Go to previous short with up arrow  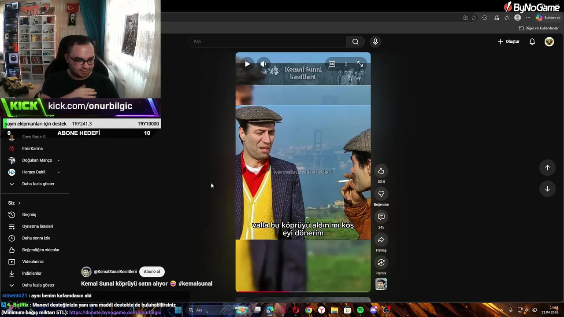[x=547, y=167]
